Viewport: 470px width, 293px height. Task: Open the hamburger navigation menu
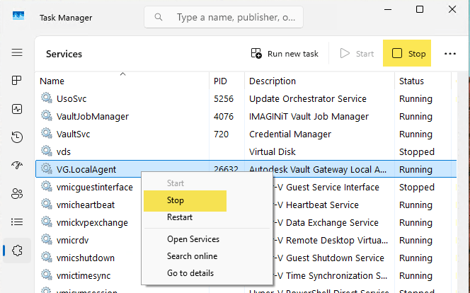(x=17, y=53)
